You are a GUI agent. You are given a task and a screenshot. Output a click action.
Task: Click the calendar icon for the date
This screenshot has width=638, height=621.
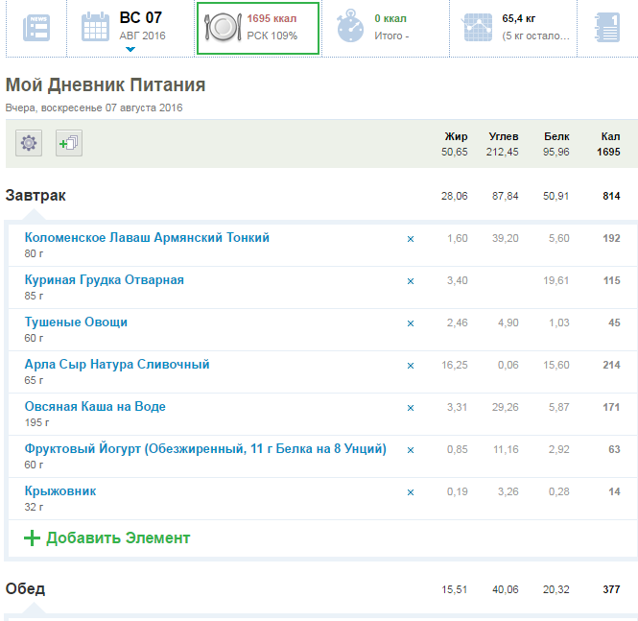pyautogui.click(x=95, y=28)
